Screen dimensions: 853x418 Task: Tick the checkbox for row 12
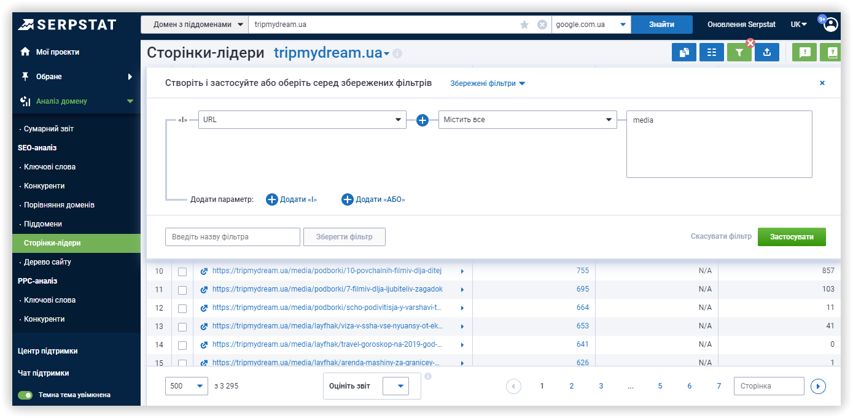[182, 308]
